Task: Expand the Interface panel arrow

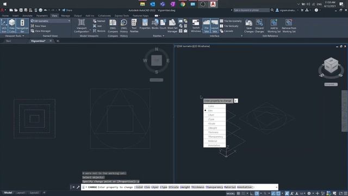Action: (241, 36)
